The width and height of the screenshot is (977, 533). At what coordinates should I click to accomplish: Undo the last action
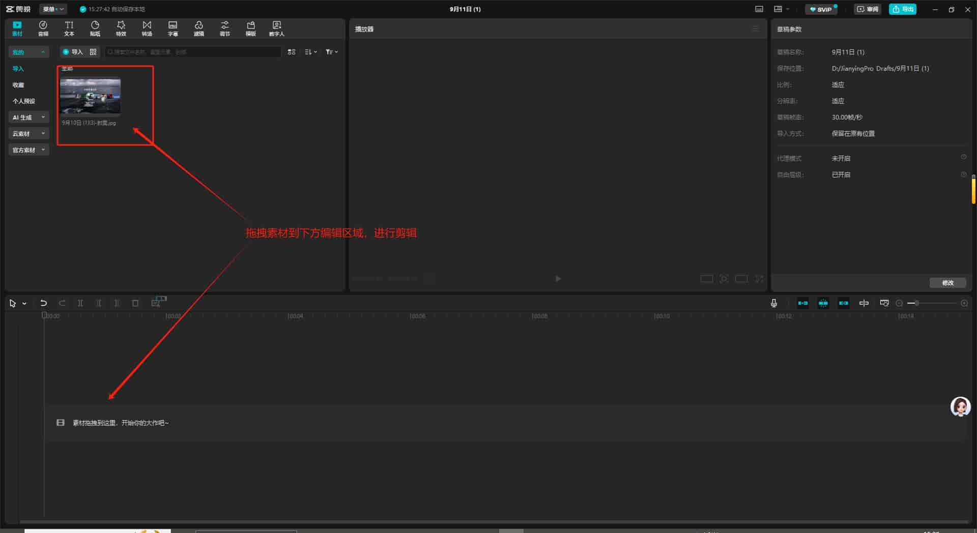(44, 303)
